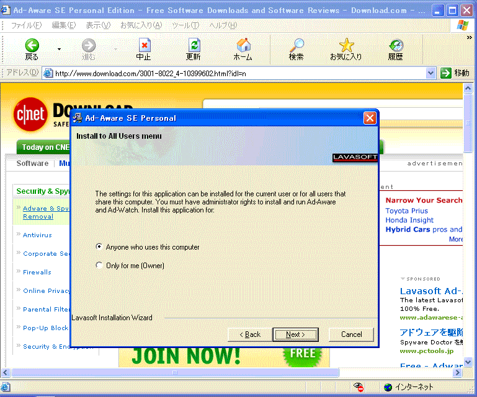
Task: Open the 表示 menu
Action: tap(98, 25)
